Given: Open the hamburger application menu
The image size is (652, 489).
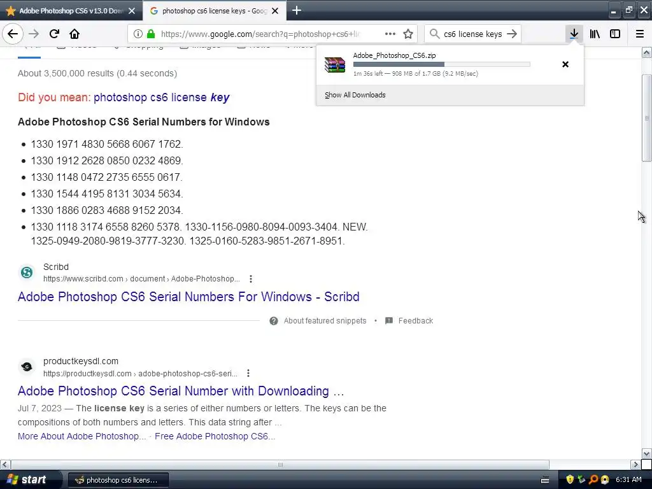Looking at the screenshot, I should pyautogui.click(x=640, y=34).
